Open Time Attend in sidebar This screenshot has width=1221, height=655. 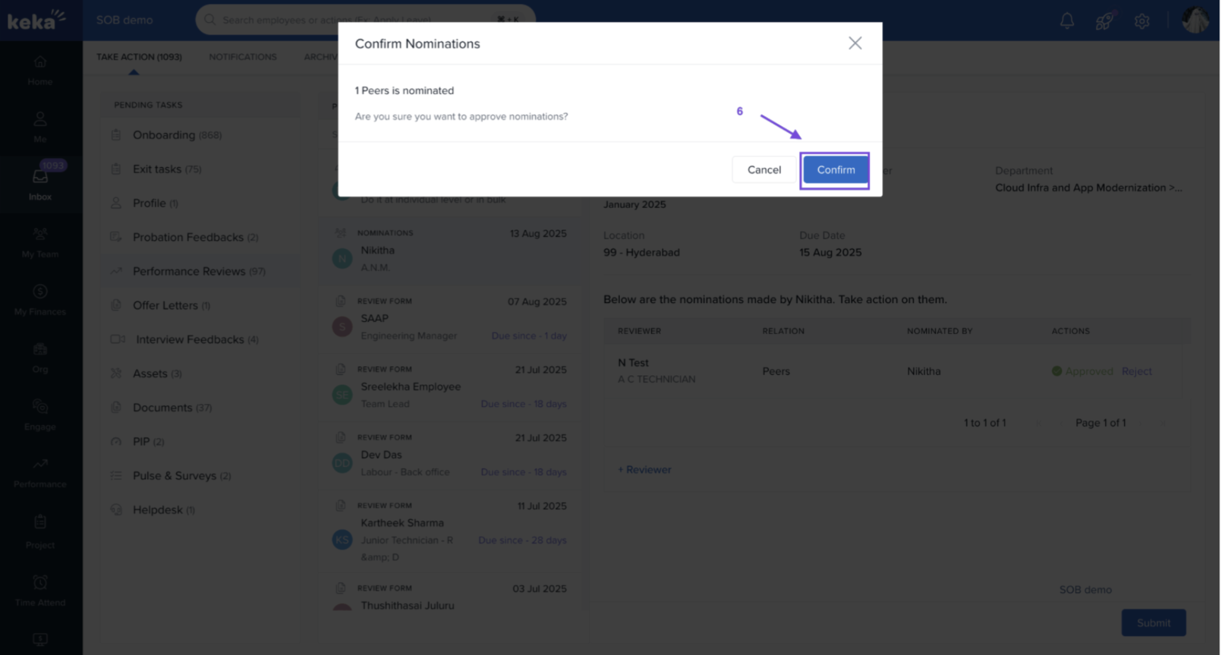pos(40,591)
